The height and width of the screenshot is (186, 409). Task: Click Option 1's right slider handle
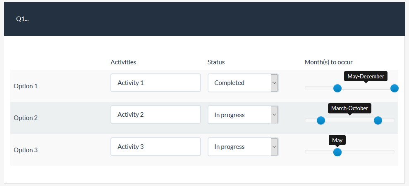(394, 88)
